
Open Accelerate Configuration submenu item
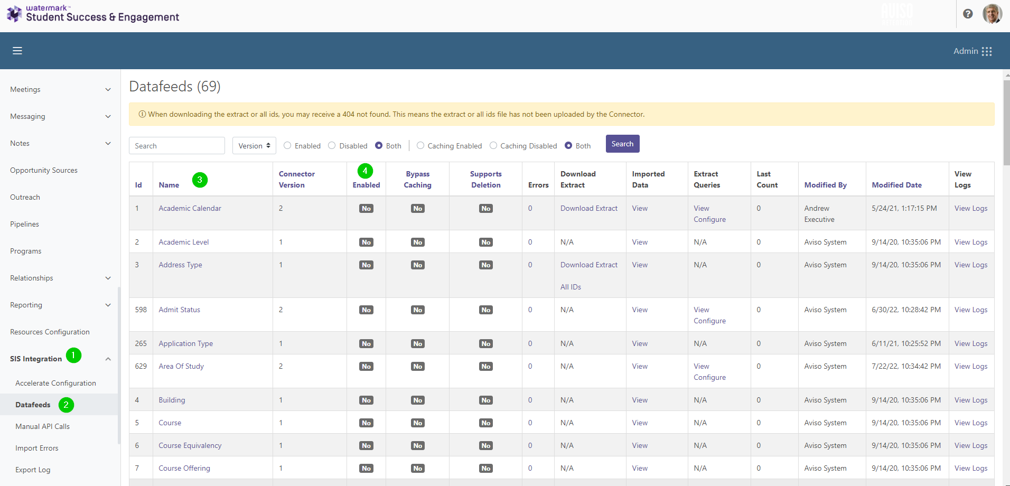click(55, 383)
